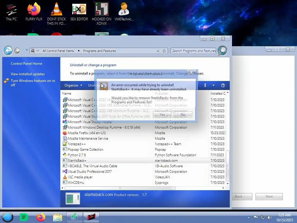Open the VM0Technic desktop shortcut
Viewport: 297px width, 223px height.
click(x=124, y=12)
